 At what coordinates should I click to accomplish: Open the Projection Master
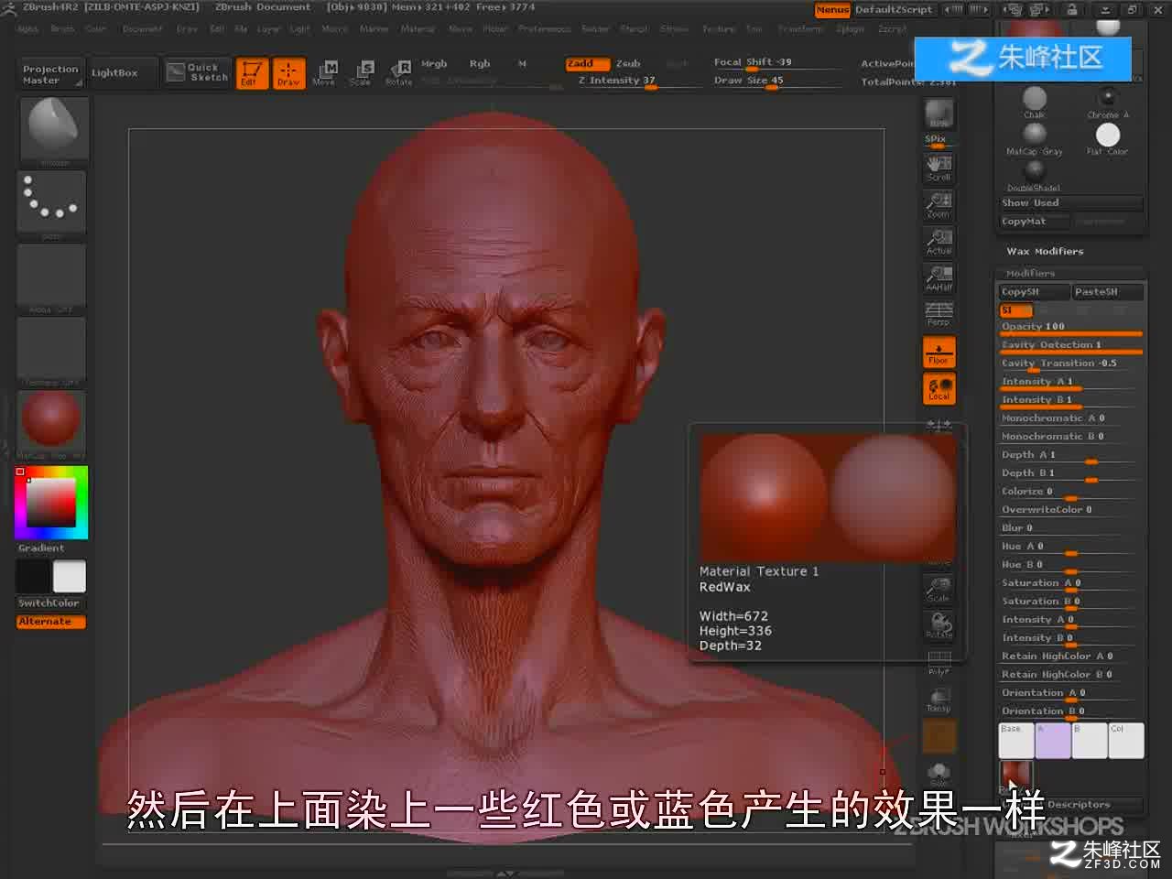[50, 74]
